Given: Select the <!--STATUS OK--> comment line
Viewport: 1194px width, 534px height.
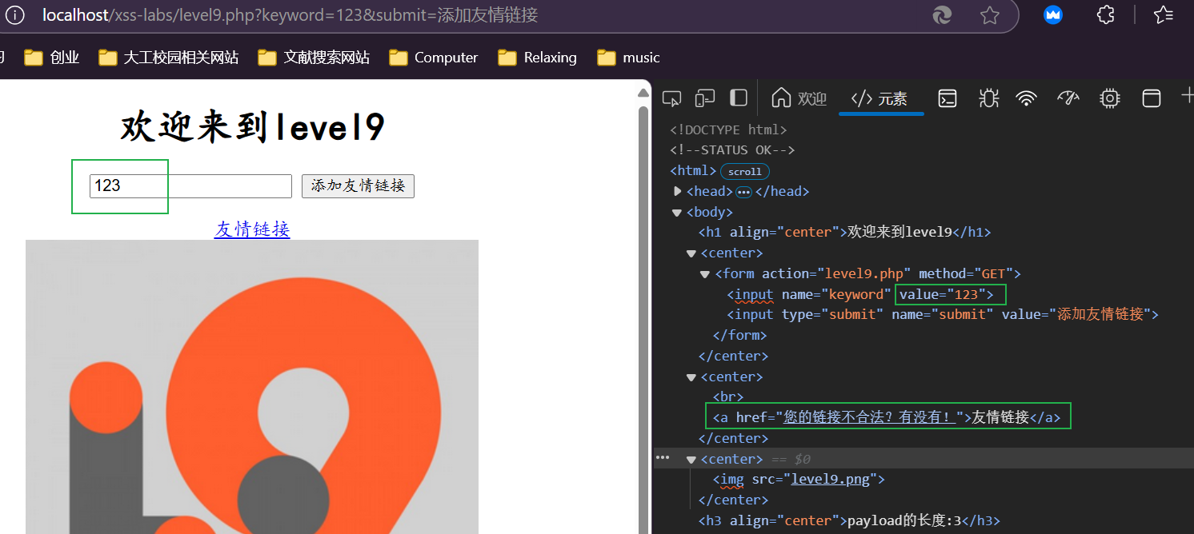Looking at the screenshot, I should click(x=732, y=150).
